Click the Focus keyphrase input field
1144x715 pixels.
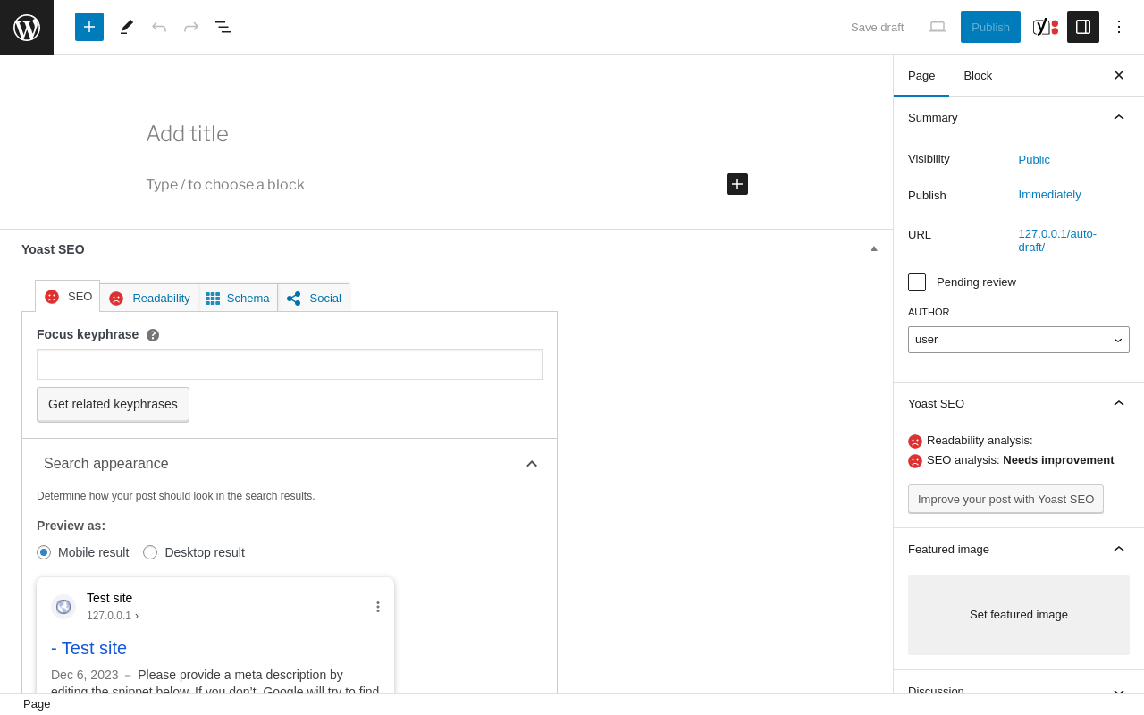[x=290, y=365]
